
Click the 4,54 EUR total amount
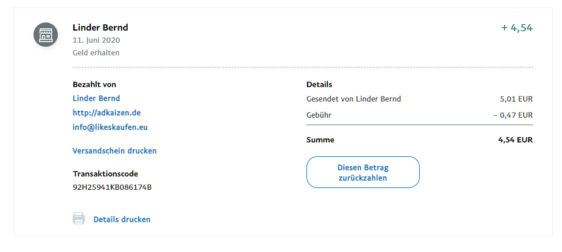(x=515, y=140)
